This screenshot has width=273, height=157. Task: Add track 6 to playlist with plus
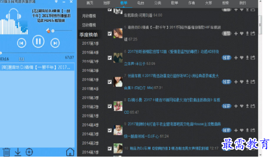pos(236,58)
